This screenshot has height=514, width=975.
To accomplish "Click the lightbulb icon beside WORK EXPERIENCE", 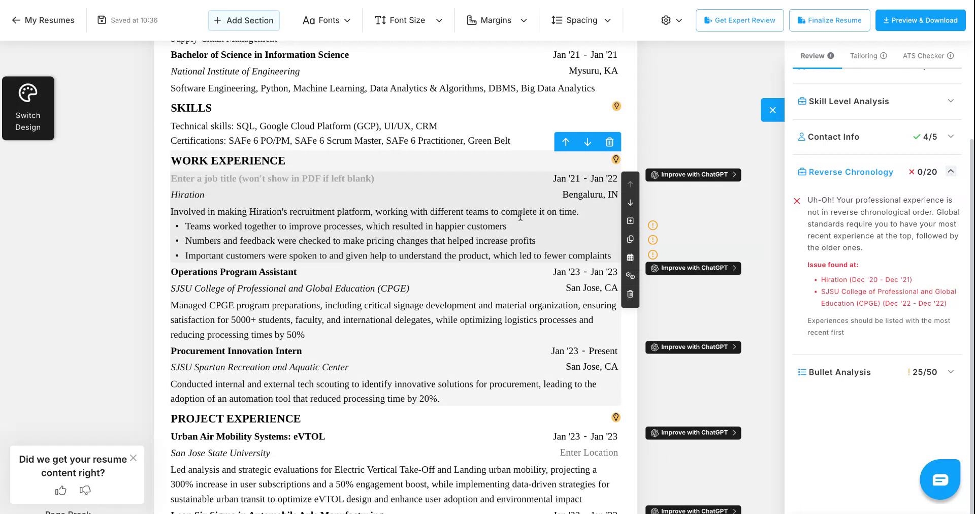I will point(615,159).
